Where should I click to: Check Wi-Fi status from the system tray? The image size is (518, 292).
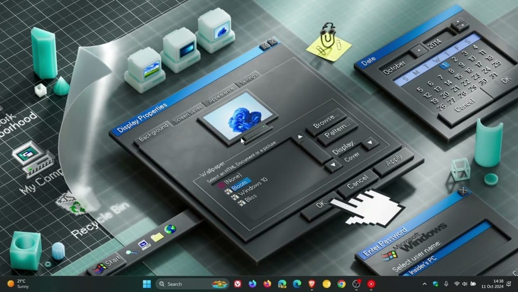(x=457, y=284)
